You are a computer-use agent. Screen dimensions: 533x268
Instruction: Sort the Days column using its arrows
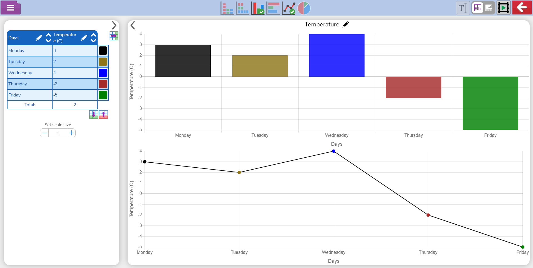[48, 38]
